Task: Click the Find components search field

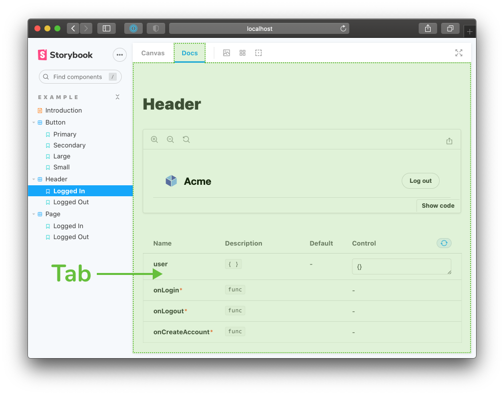Action: [80, 77]
